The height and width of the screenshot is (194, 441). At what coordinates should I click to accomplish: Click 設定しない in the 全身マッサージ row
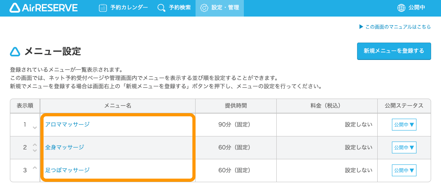pyautogui.click(x=359, y=147)
